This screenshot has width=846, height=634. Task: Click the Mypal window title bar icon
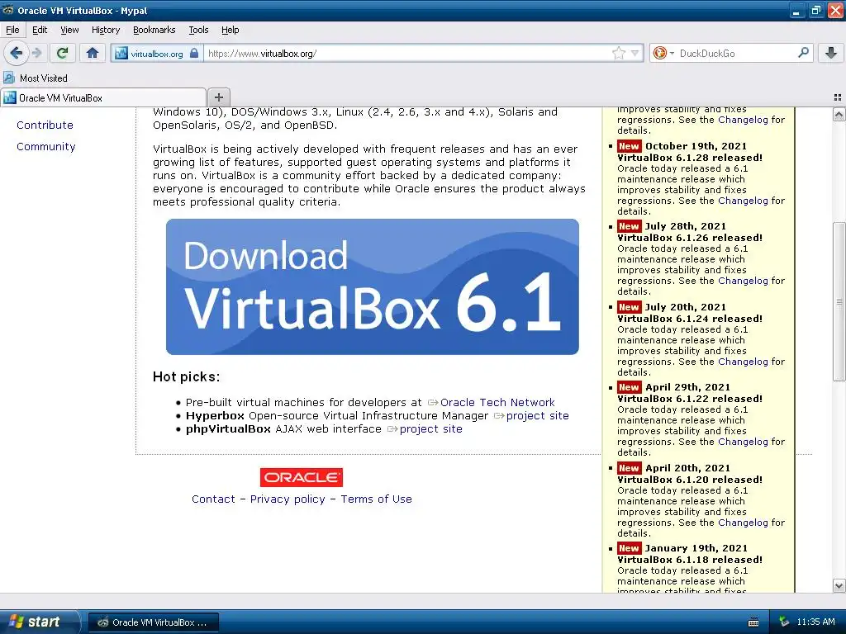(8, 10)
